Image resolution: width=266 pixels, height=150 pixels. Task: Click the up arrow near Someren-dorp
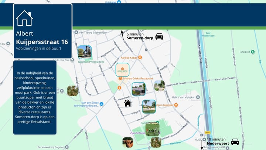(x=122, y=36)
